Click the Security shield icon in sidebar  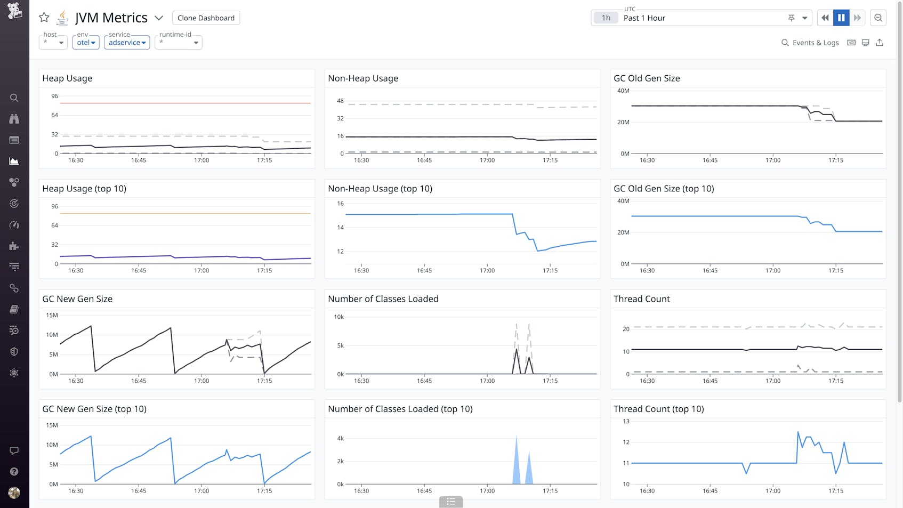(x=14, y=351)
